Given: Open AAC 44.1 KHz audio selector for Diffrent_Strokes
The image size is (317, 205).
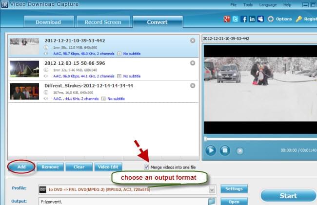Looking at the screenshot, I should [76, 99].
